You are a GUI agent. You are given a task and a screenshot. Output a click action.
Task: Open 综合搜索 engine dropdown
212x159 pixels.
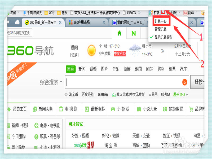click(51, 82)
